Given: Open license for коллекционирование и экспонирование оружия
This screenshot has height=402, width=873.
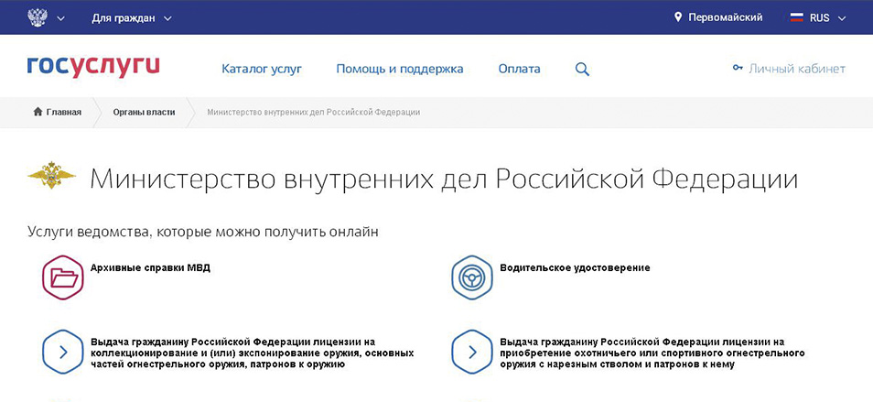Looking at the screenshot, I should (x=252, y=353).
